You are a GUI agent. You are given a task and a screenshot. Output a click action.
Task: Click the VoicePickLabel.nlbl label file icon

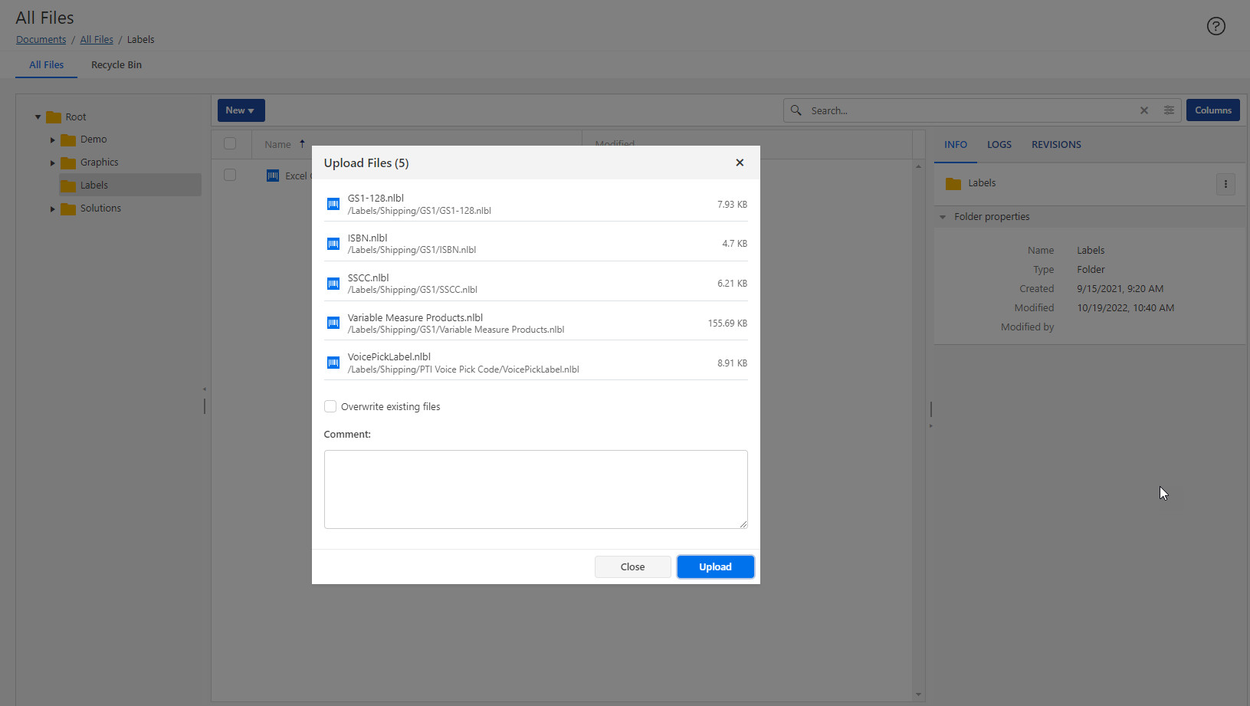click(x=333, y=363)
